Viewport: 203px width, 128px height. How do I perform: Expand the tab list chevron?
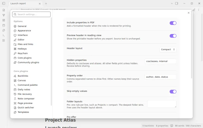(172, 3)
